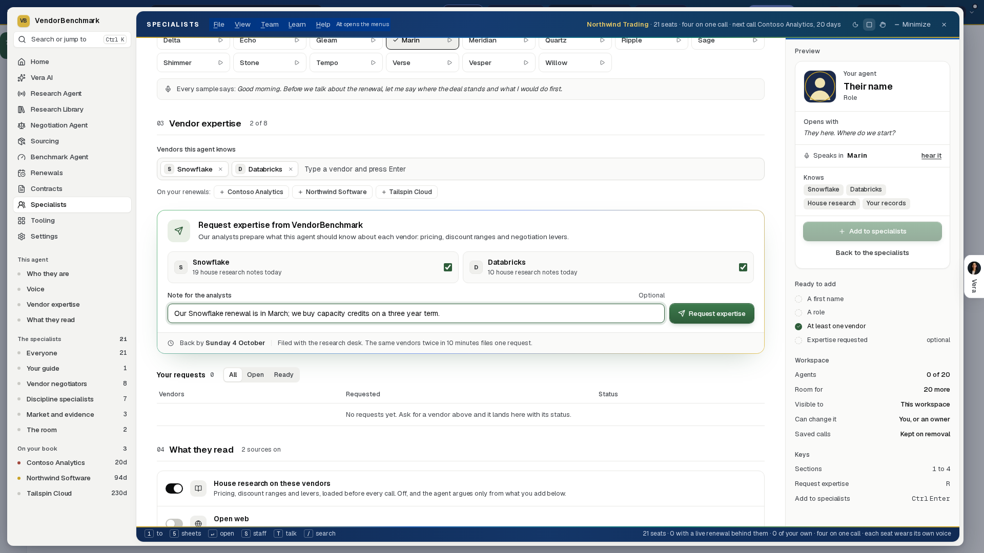The image size is (984, 553).
Task: Click Back to the specialists
Action: click(872, 253)
